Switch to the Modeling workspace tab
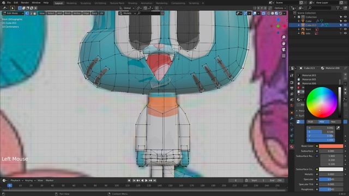Screen dimensions: 349x196 (x=71, y=3)
